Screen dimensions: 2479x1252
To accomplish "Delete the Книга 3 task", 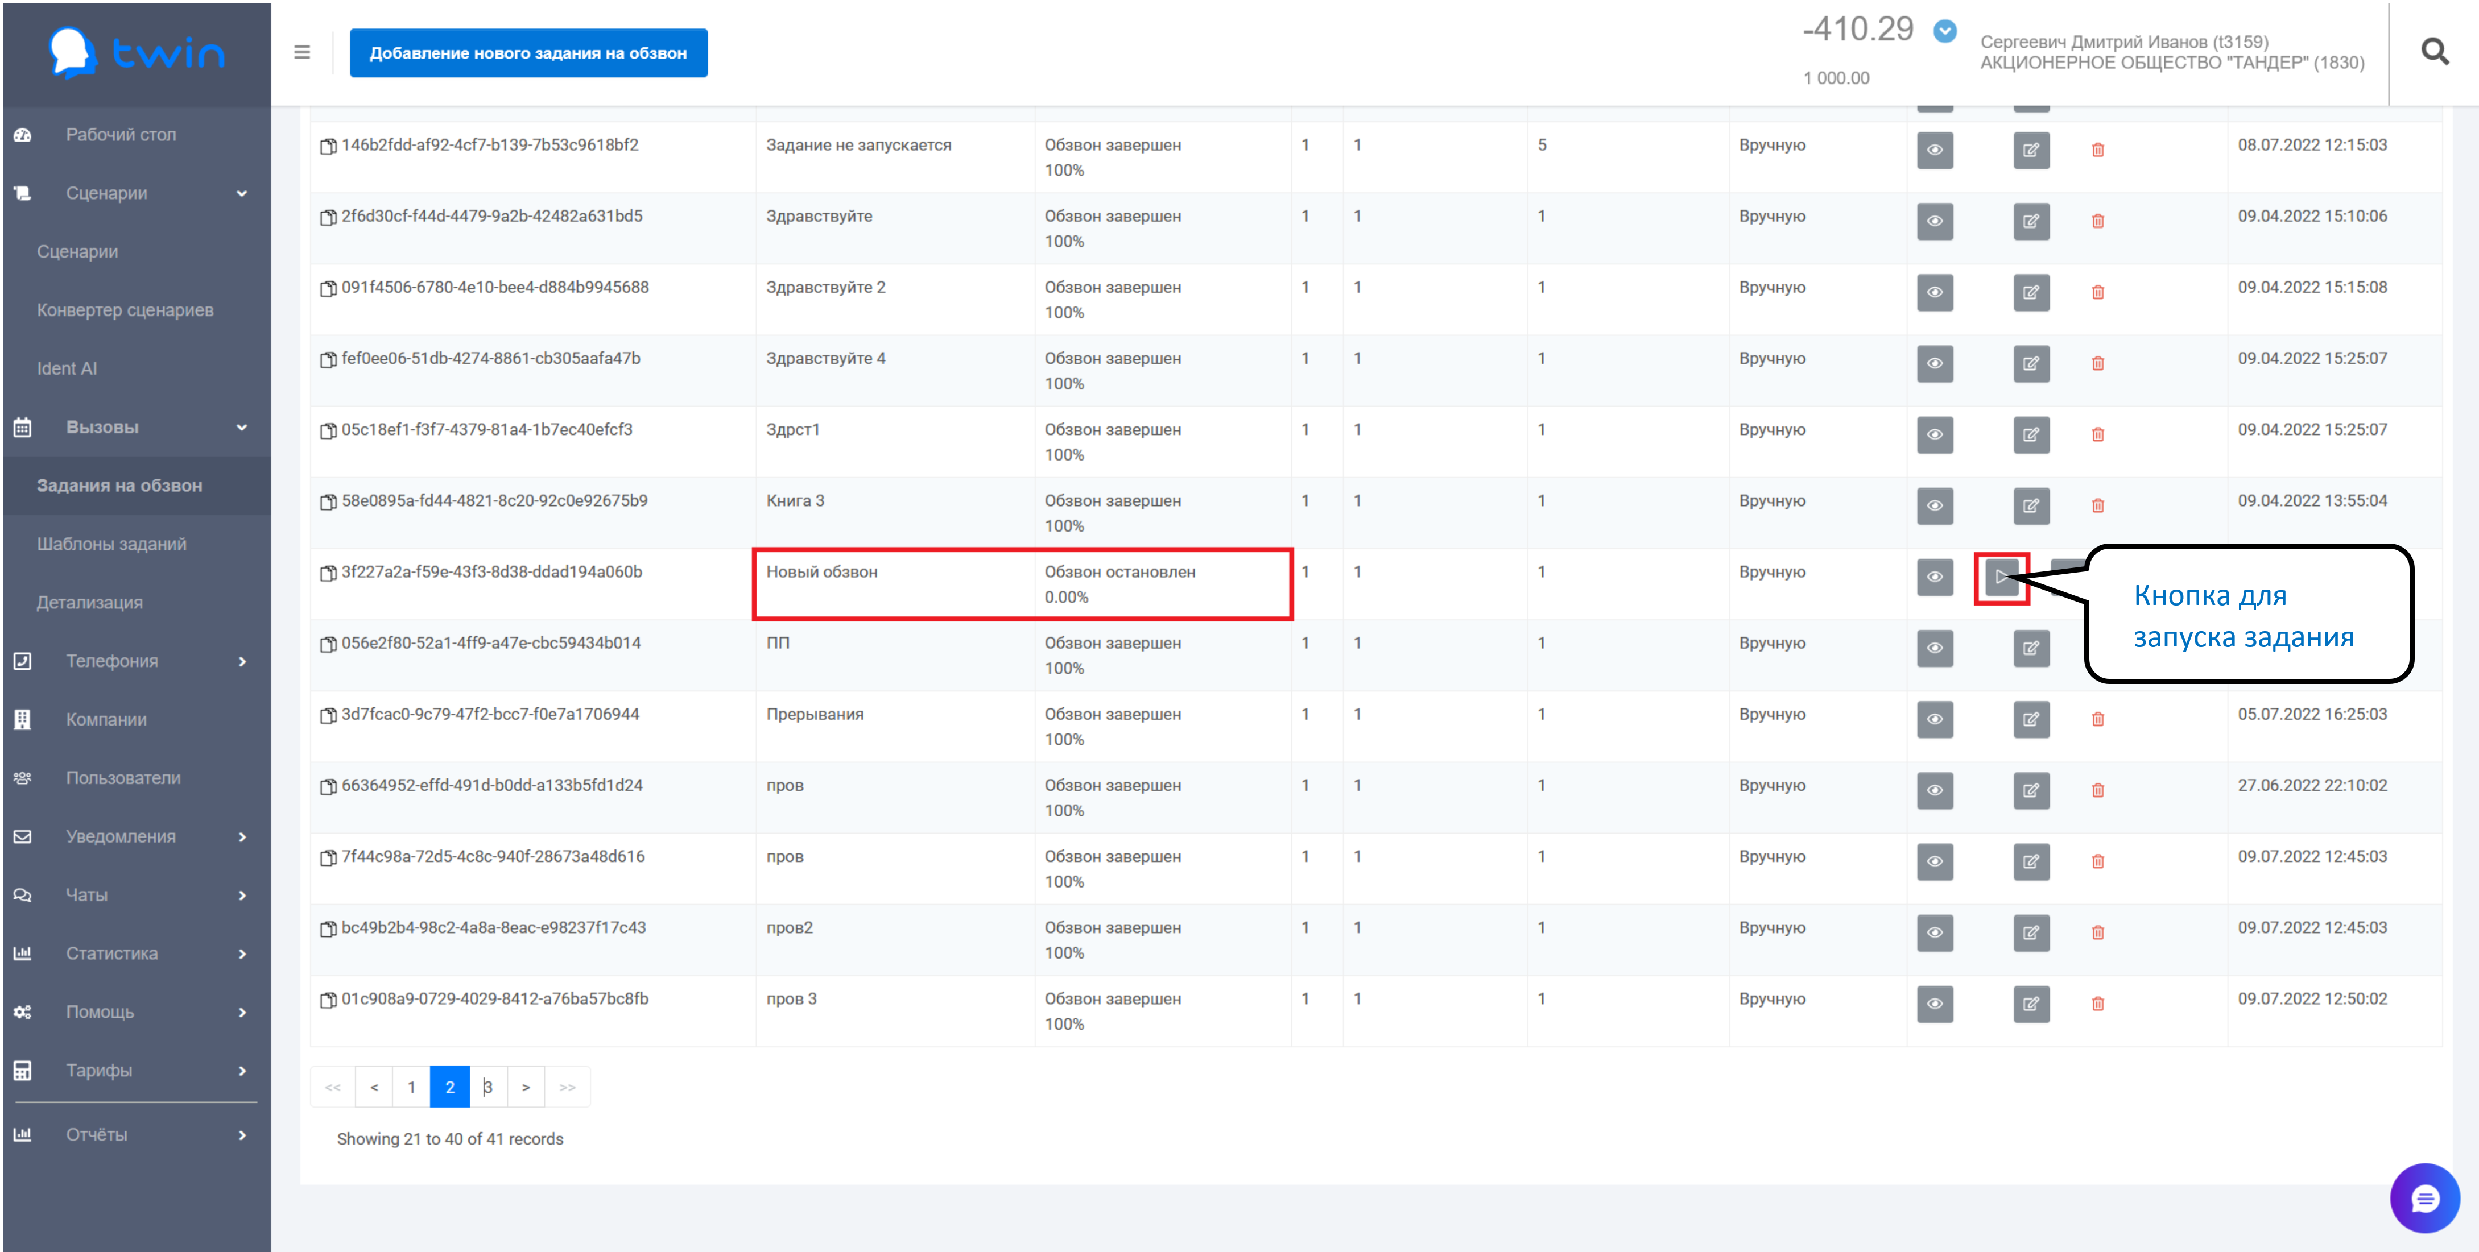I will click(x=2098, y=506).
